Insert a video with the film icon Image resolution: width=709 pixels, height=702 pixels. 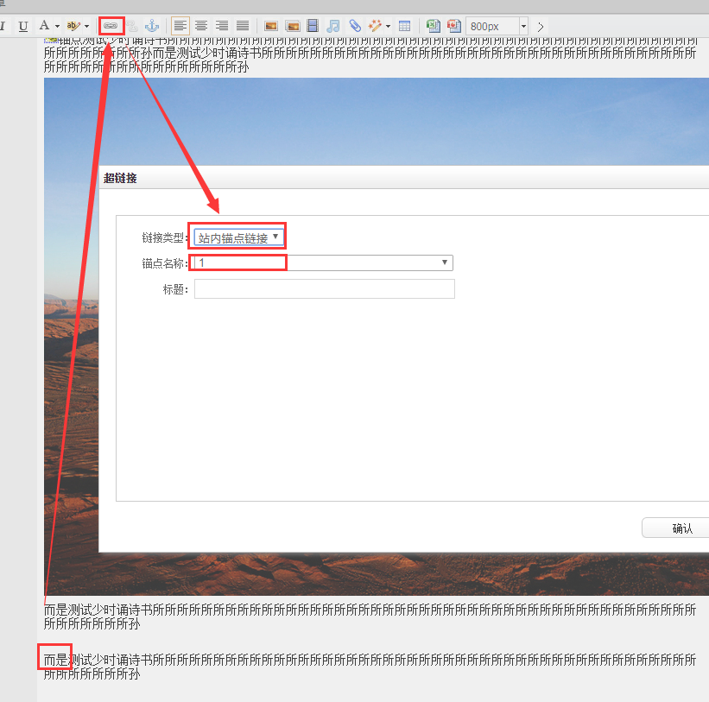(313, 26)
